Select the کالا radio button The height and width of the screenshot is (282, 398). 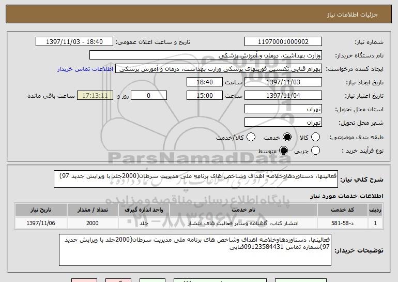coord(315,137)
